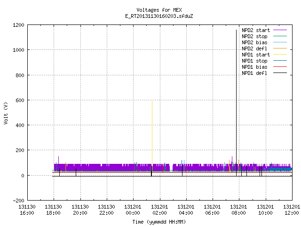This screenshot has height=226, width=301.
Task: Click the "NPD1 stop" legend label
Action: coord(254,61)
